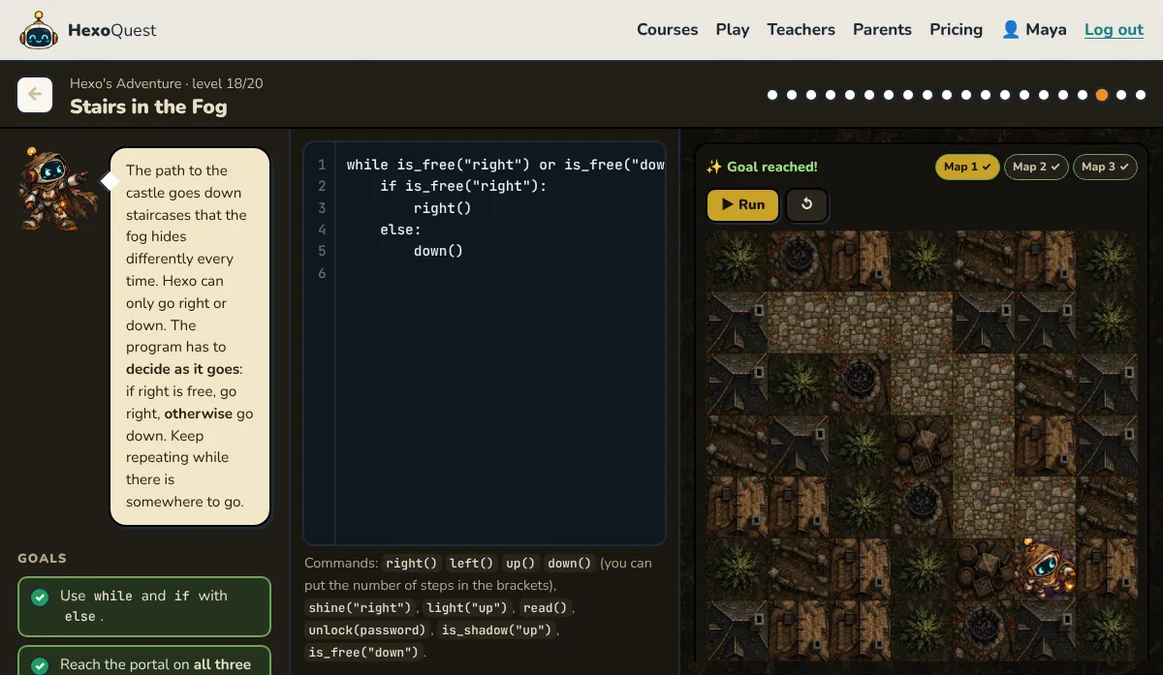Click empty line 6 in the editor
This screenshot has width=1163, height=675.
coord(499,273)
